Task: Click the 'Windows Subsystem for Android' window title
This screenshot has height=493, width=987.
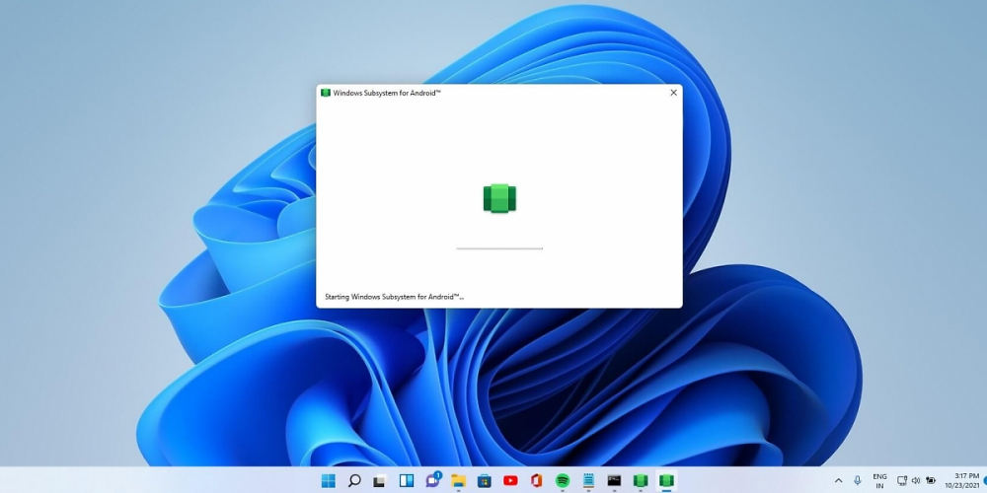Action: pos(387,93)
